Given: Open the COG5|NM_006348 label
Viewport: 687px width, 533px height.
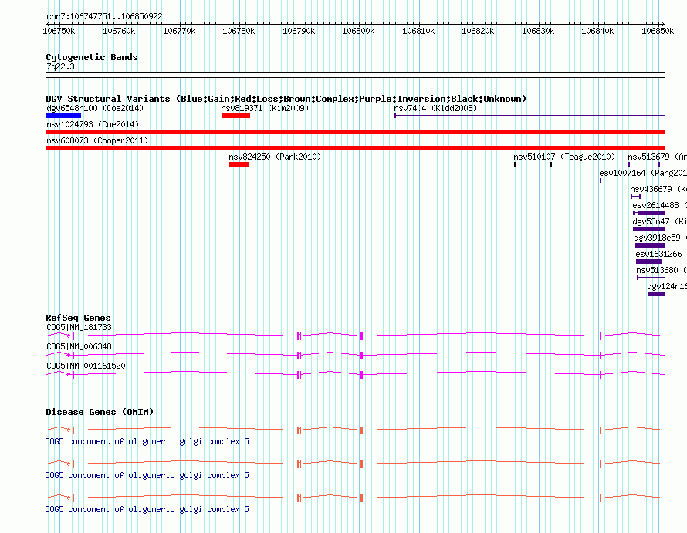Looking at the screenshot, I should (79, 346).
